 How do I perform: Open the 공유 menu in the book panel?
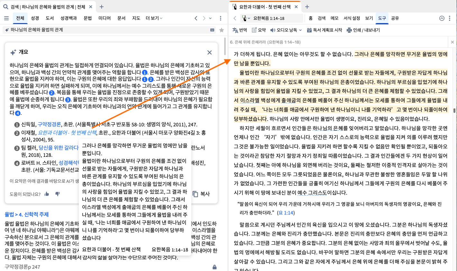(395, 18)
